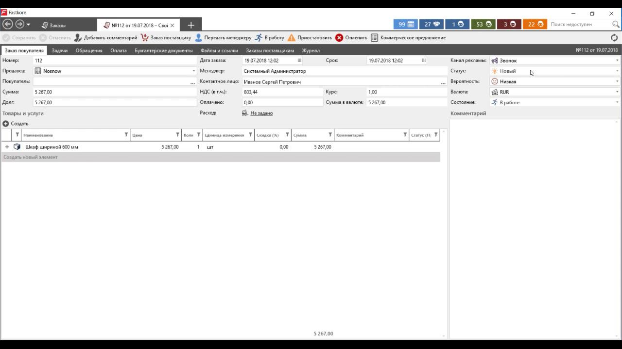Click the Номер field with 112
Viewport: 622px width, 349px height.
click(x=115, y=61)
